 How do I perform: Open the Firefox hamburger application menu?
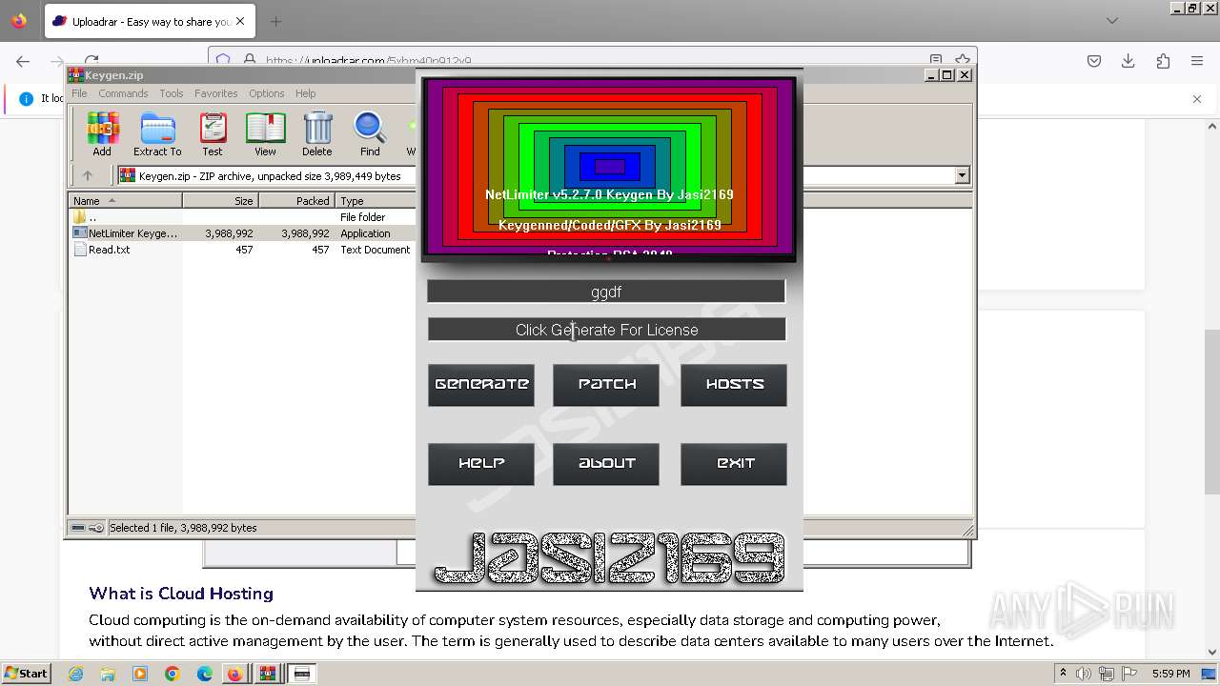coord(1197,61)
